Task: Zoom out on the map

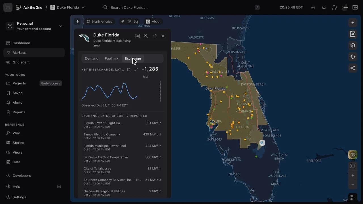Action: point(353,185)
